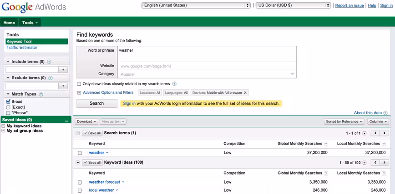395x194 pixels.
Task: Expand Advanced Options and Filters
Action: [108, 92]
